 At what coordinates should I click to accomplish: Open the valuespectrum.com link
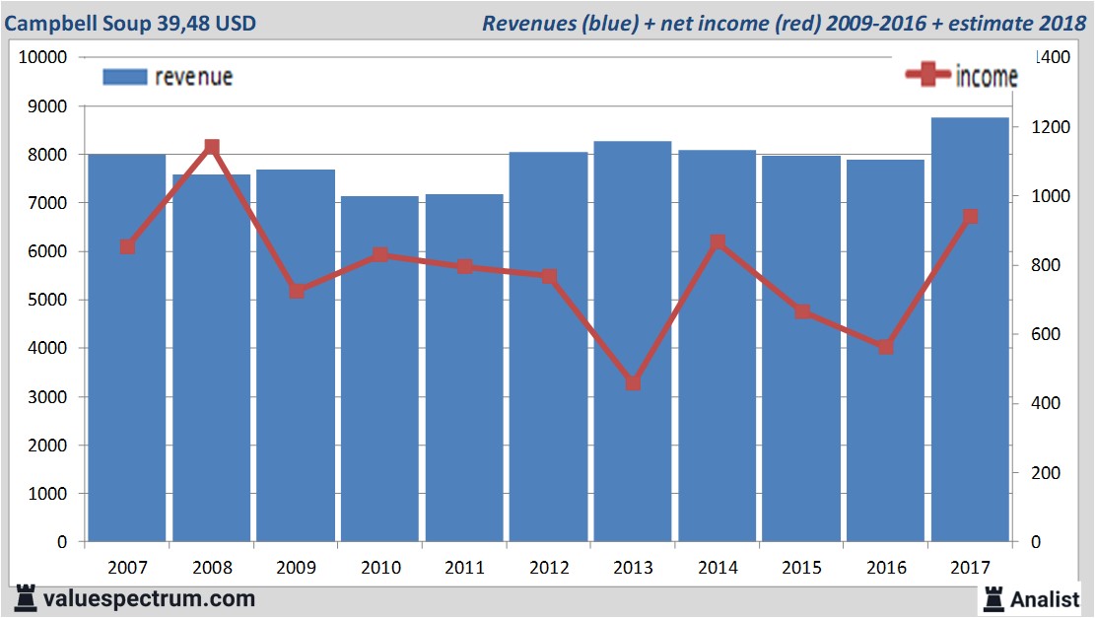click(149, 598)
